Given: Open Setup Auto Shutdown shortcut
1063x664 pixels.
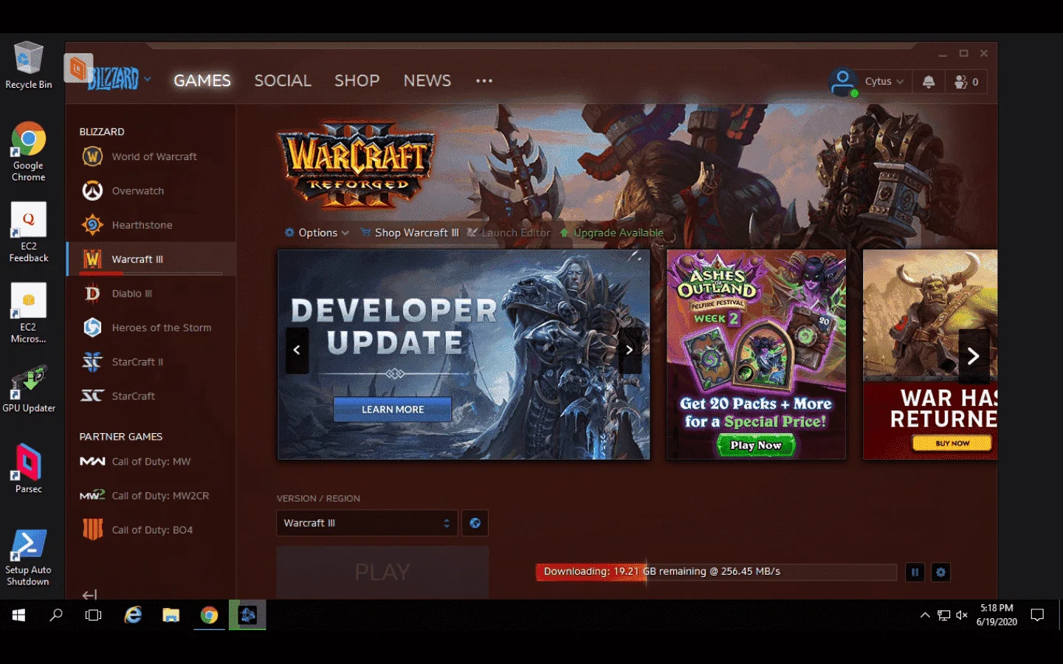Looking at the screenshot, I should coord(29,558).
